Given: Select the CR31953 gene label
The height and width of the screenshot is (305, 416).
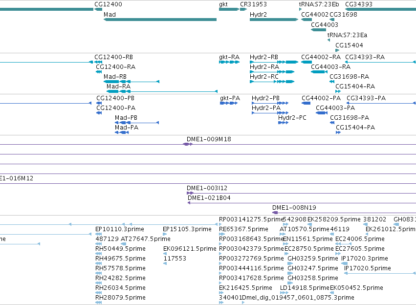Looking at the screenshot, I should click(x=253, y=4).
